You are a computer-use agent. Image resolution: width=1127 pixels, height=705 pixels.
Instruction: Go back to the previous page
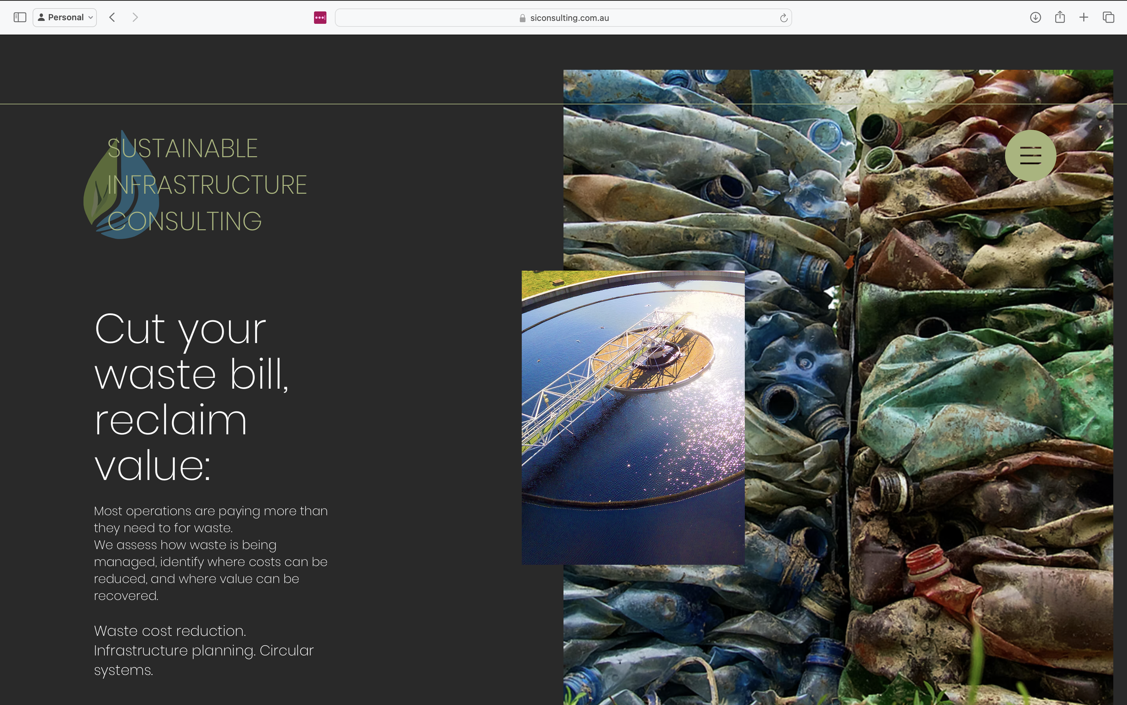coord(112,18)
